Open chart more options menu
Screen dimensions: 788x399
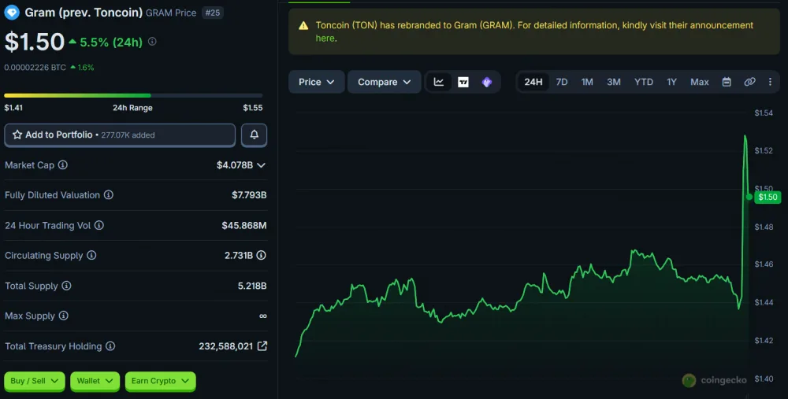pyautogui.click(x=770, y=82)
